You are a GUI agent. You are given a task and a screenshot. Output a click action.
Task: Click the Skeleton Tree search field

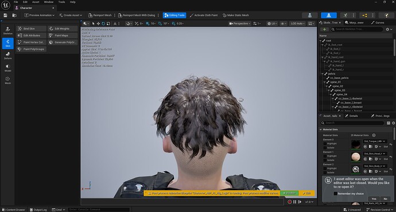(356, 29)
